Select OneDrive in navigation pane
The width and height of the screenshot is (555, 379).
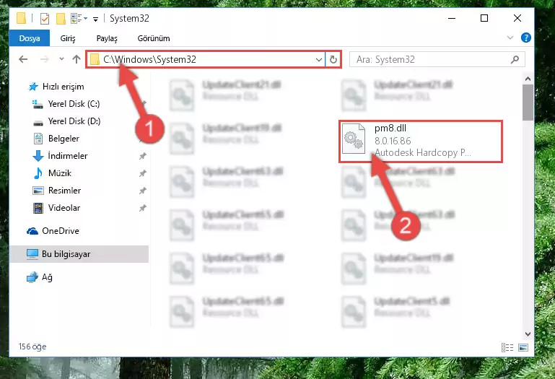pyautogui.click(x=60, y=231)
